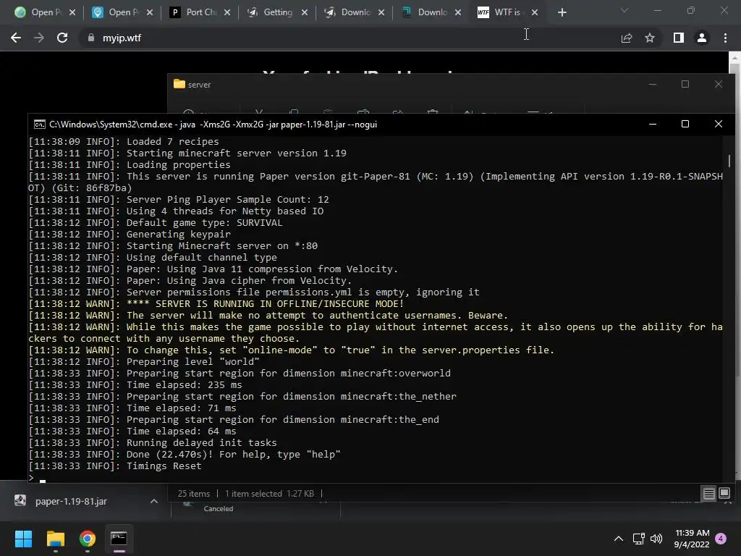Open notification center badge showing 4
Screen dimensions: 741x556
pos(721,539)
